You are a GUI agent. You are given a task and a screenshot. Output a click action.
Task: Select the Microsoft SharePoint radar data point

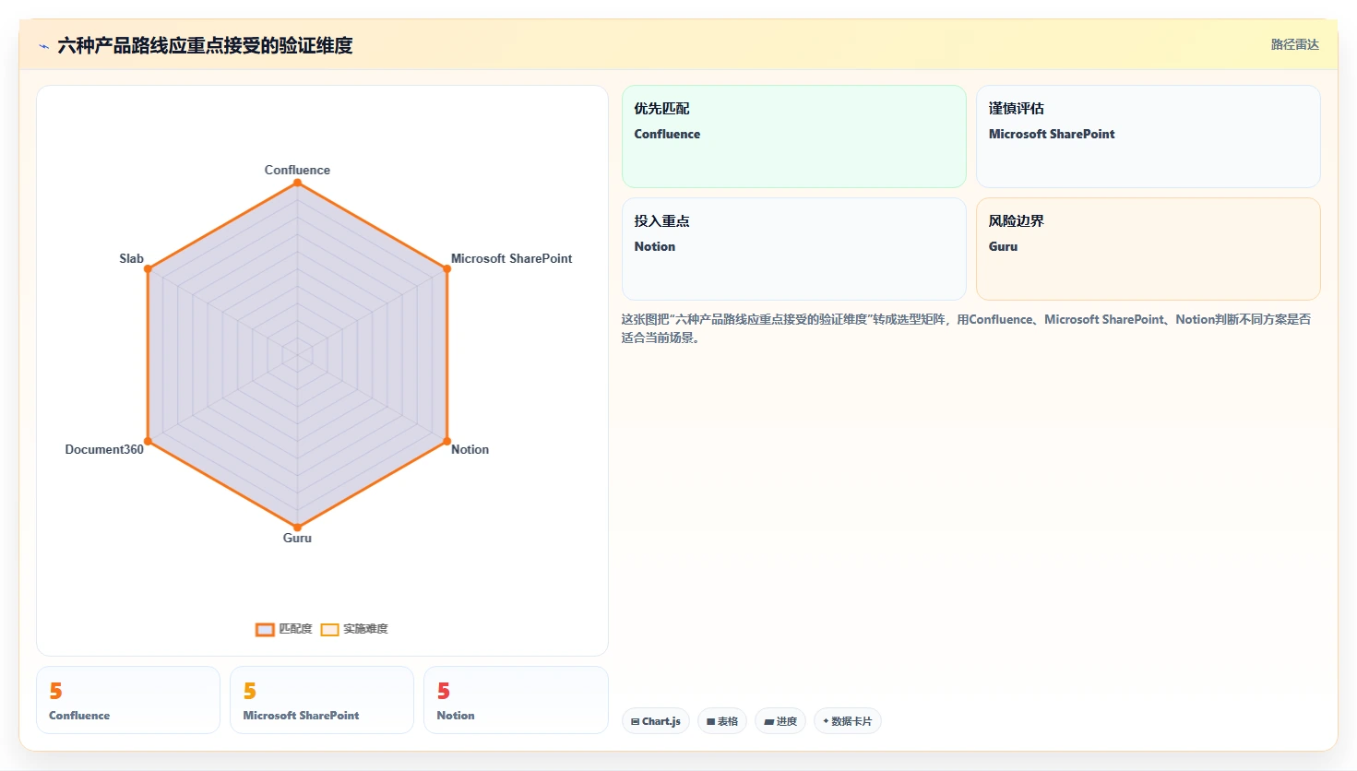click(446, 269)
